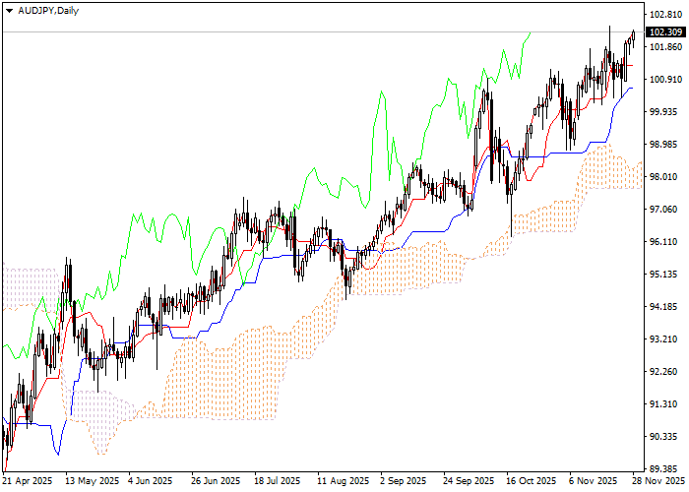Click the 89.385 price label at bottom

click(665, 468)
